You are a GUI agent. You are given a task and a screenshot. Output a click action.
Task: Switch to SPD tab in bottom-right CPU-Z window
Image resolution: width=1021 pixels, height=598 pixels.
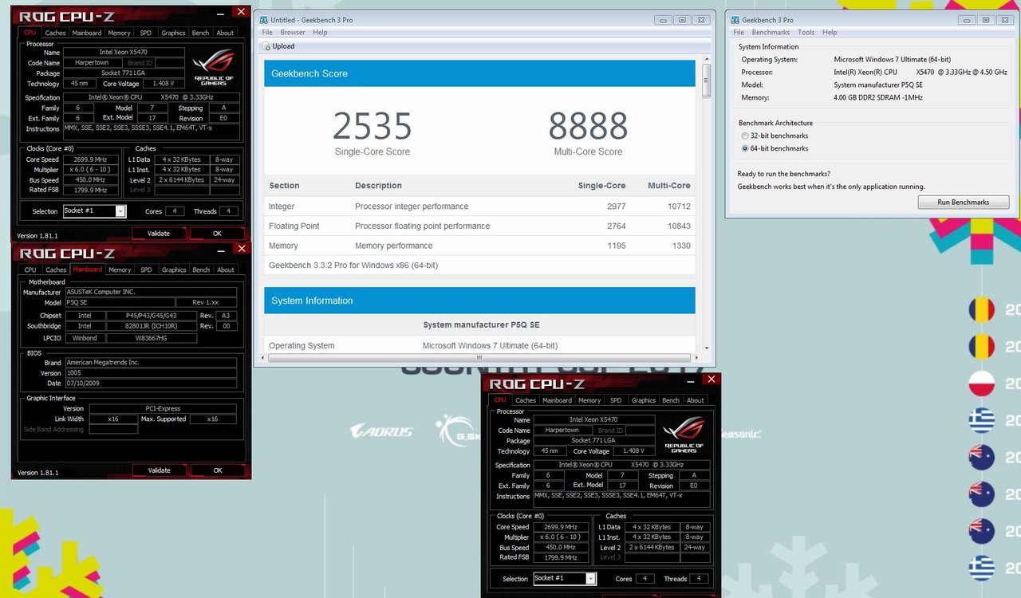pos(616,400)
